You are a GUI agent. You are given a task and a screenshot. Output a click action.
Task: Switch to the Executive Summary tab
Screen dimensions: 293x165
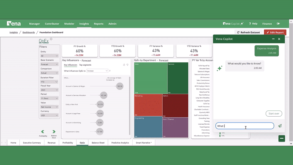click(32, 143)
